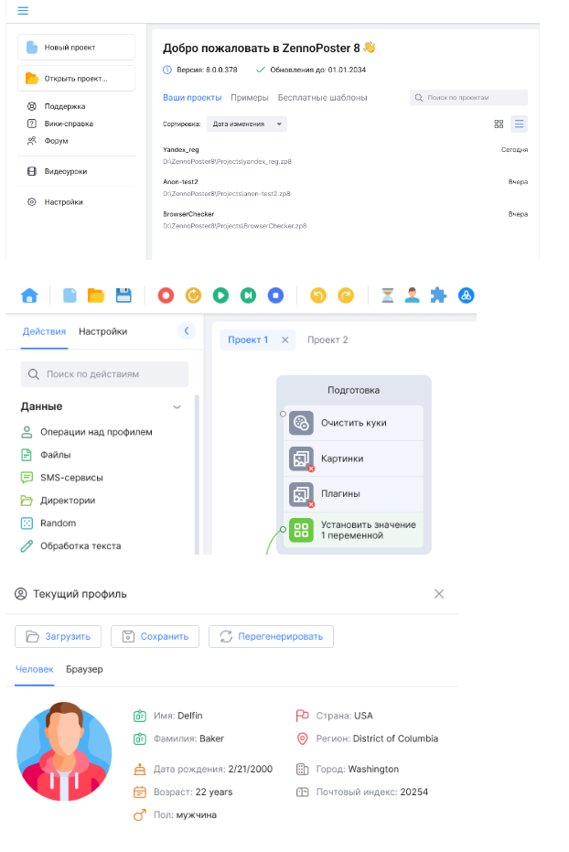Click the profile person toolbar icon

click(x=413, y=296)
